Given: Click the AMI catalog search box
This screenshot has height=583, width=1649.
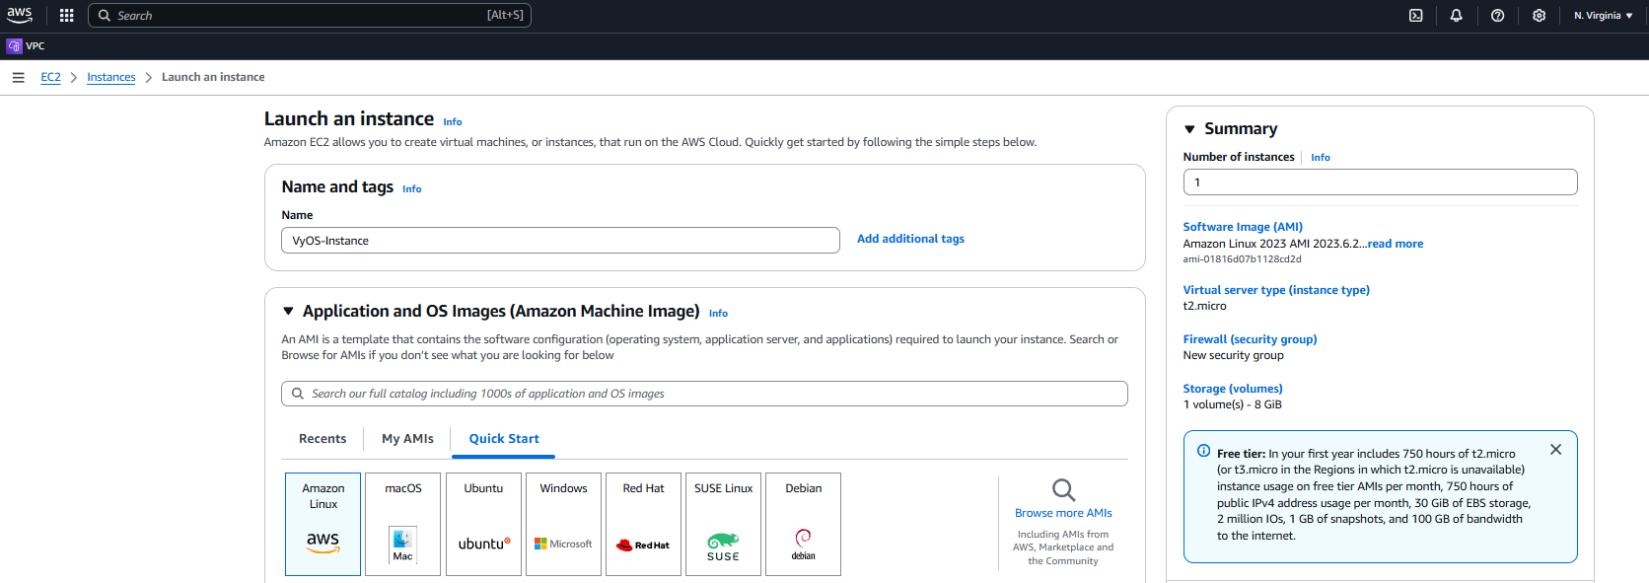Looking at the screenshot, I should pyautogui.click(x=704, y=394).
